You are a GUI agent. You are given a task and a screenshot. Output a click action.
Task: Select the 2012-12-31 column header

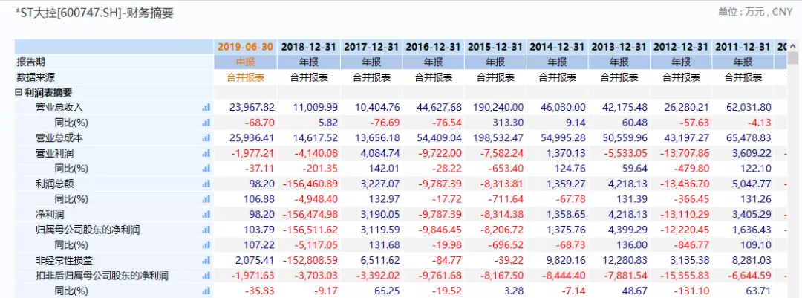click(682, 47)
